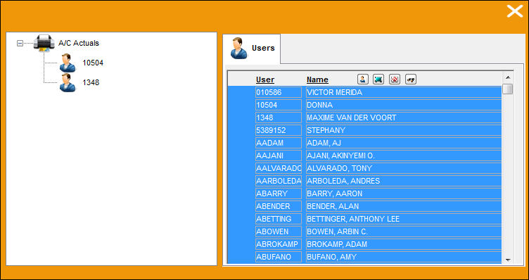Sort the grid by the User column header
The height and width of the screenshot is (280, 529).
(x=264, y=80)
